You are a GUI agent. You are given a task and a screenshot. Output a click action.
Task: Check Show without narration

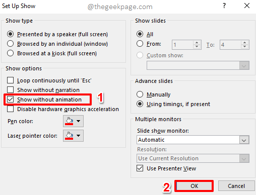pyautogui.click(x=11, y=90)
